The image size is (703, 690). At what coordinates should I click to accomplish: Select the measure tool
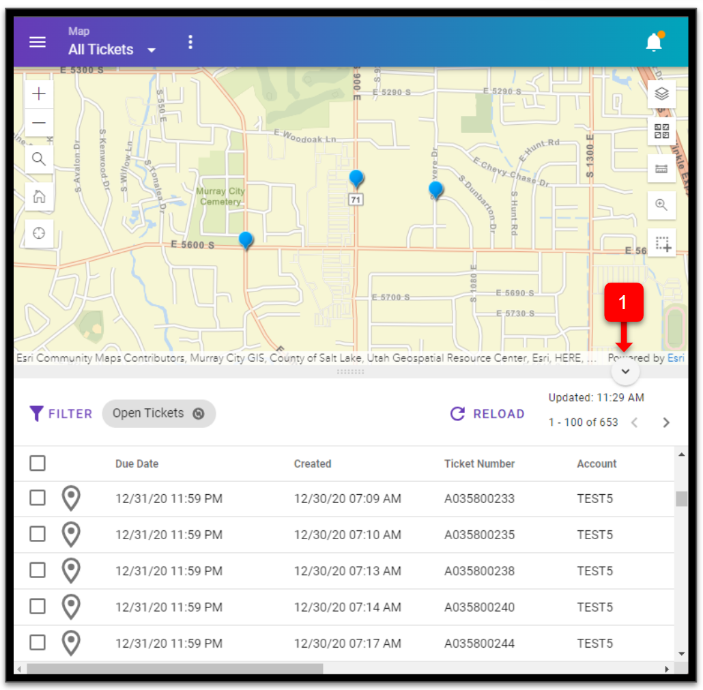point(661,168)
